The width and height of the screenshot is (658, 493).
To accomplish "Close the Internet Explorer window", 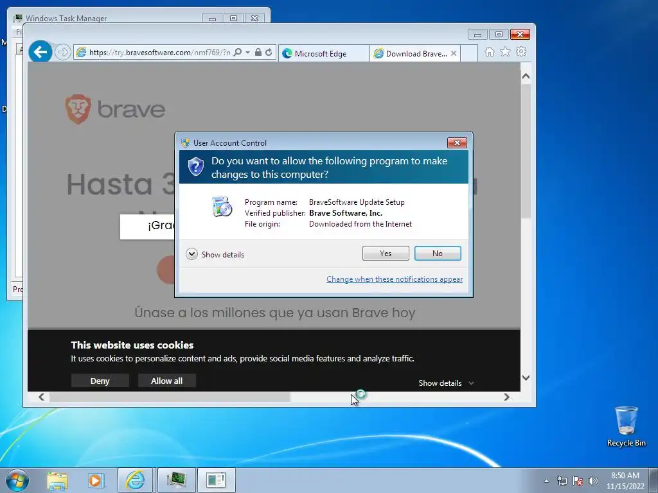I will click(x=520, y=35).
